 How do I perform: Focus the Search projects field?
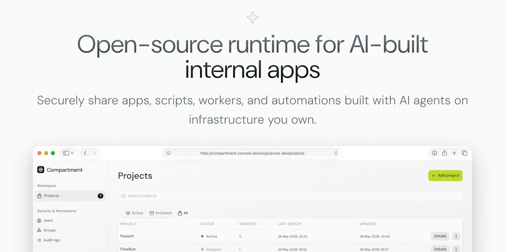(x=290, y=196)
